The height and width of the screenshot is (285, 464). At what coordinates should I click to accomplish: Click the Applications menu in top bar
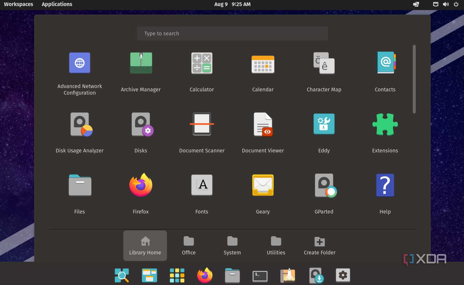coord(57,4)
